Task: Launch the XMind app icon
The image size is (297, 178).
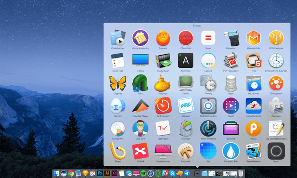Action: point(140,151)
